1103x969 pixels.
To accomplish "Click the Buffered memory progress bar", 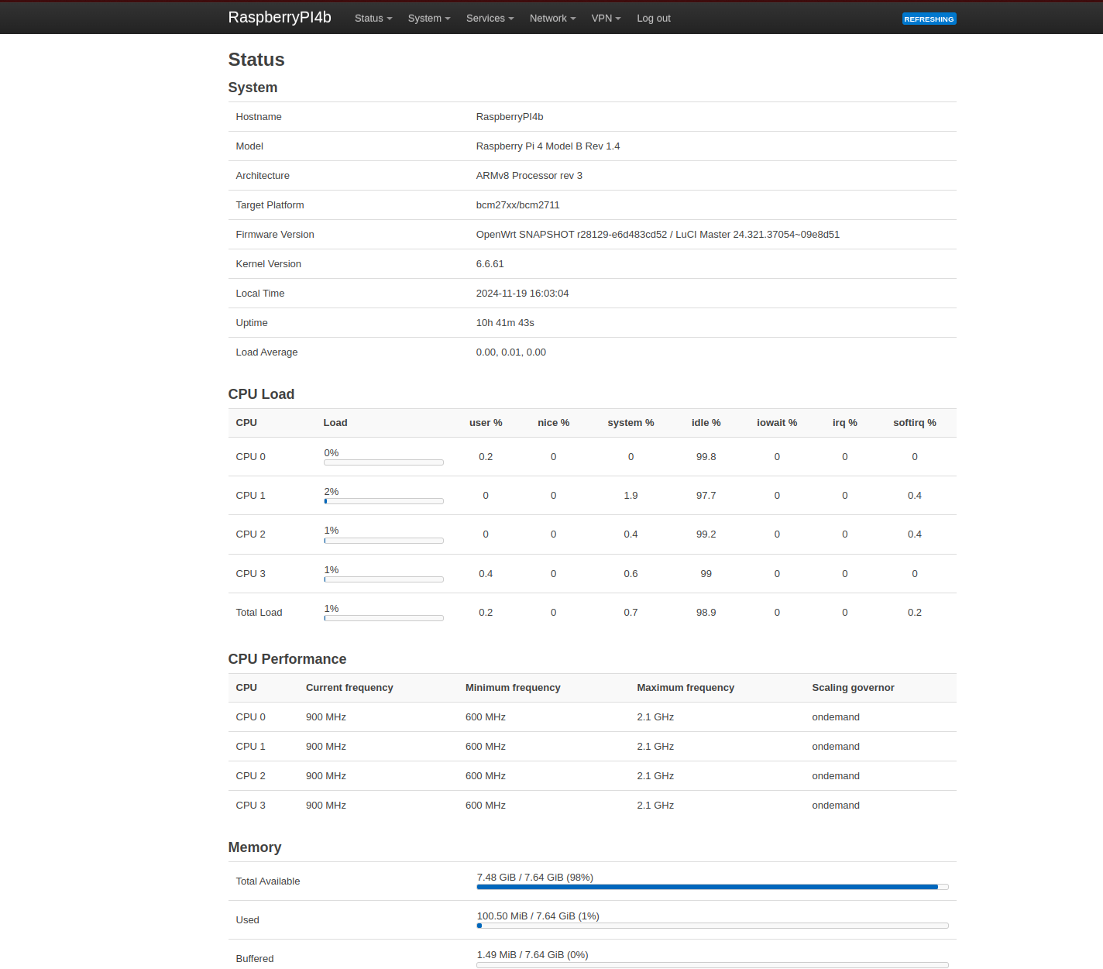I will [713, 964].
